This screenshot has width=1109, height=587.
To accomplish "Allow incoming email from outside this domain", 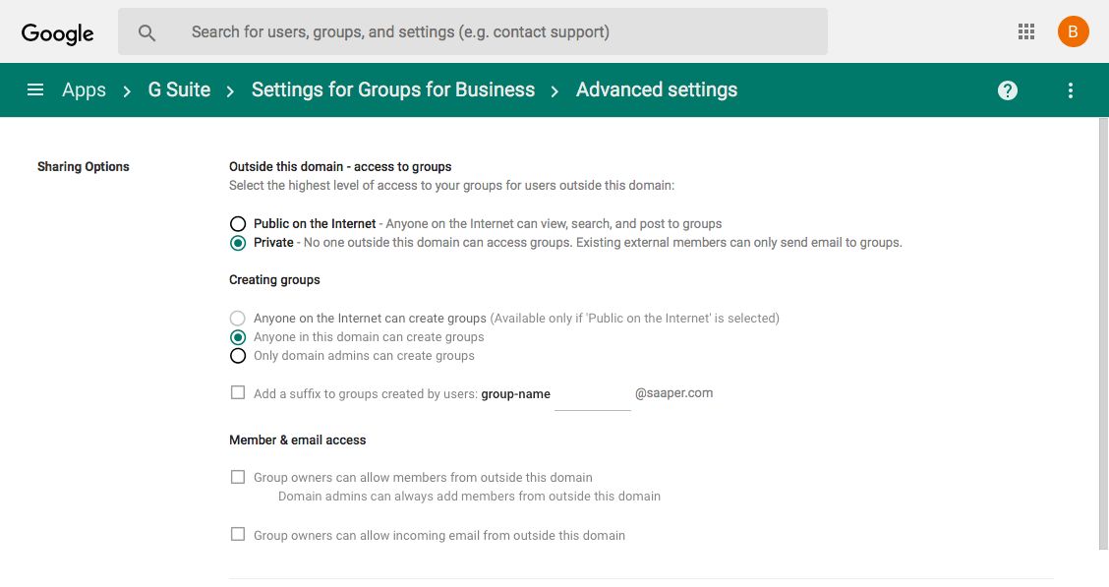I will (238, 535).
